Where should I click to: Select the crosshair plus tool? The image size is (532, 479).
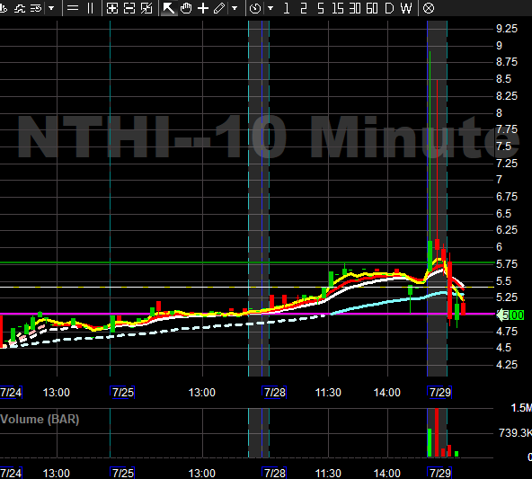[203, 8]
